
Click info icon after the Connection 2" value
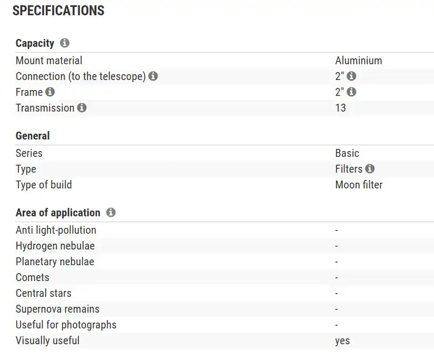(x=351, y=76)
